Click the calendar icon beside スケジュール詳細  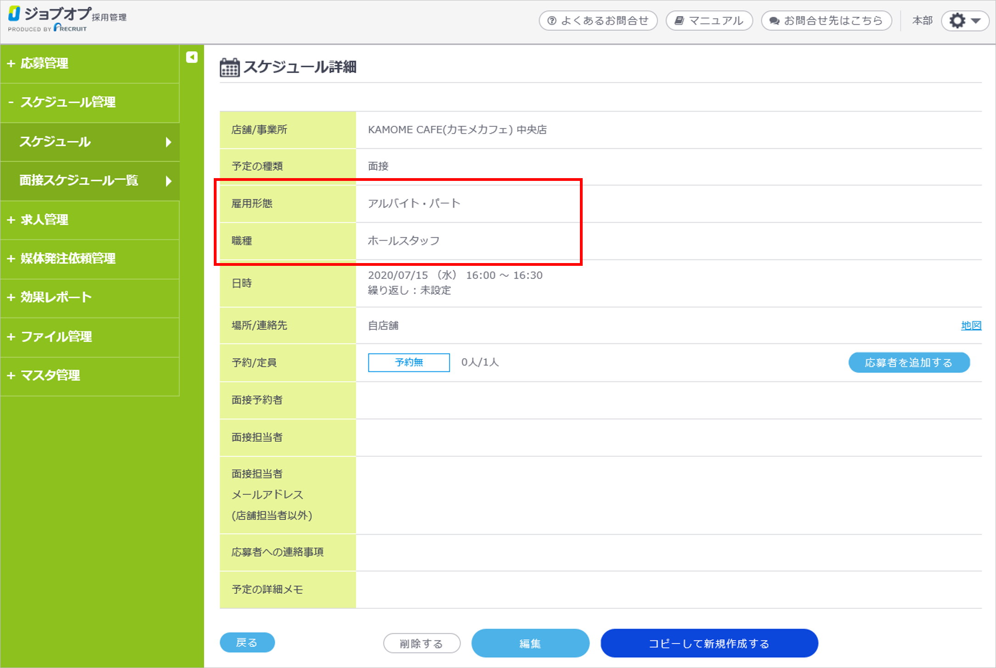pos(229,67)
